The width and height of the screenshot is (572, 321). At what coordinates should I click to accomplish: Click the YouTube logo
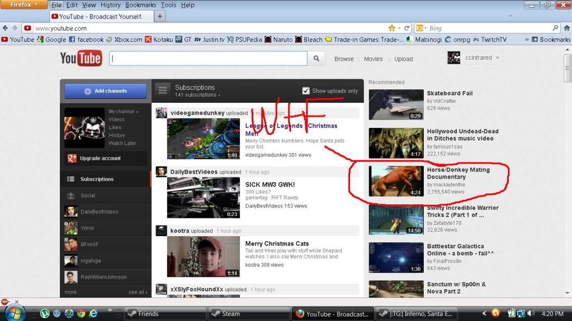pos(81,58)
